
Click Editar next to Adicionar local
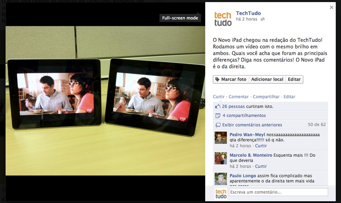294,79
